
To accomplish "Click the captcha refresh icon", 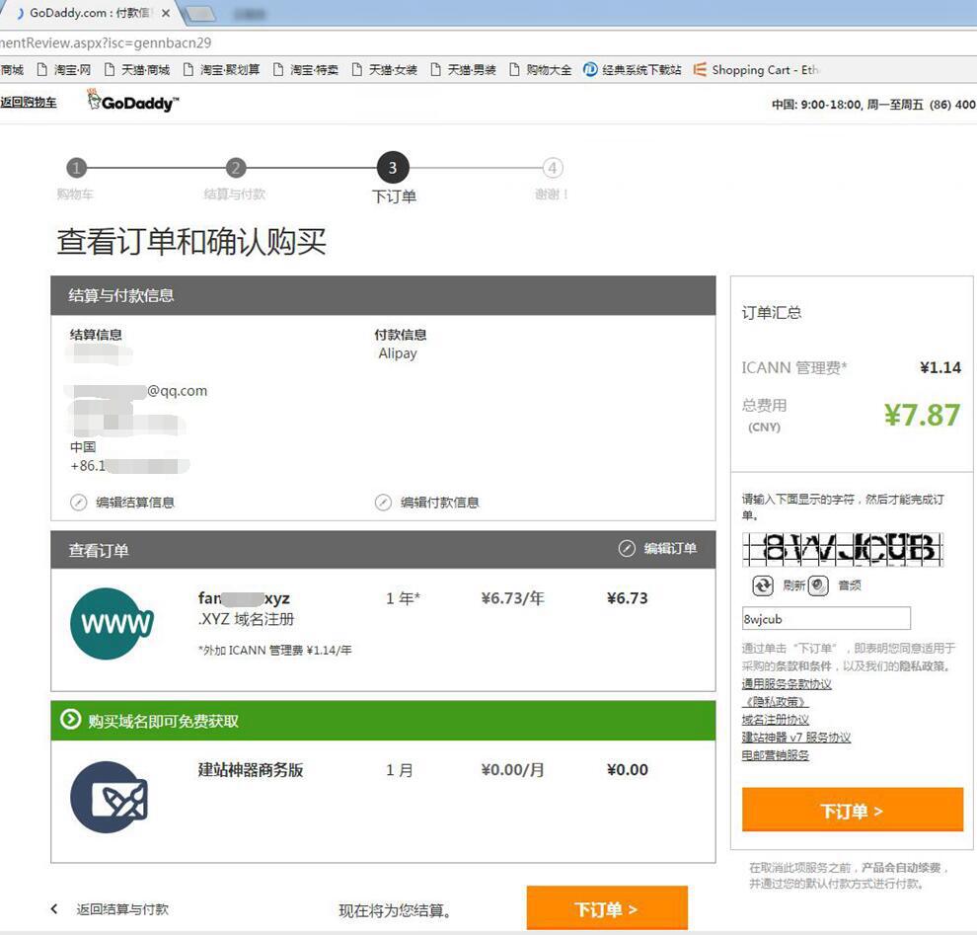I will [x=763, y=585].
